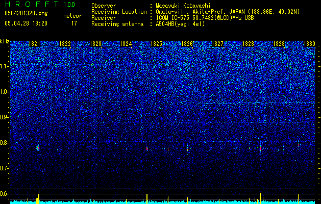
Task: Click the 0.8 kHz axis label
Action: pyautogui.click(x=5, y=143)
